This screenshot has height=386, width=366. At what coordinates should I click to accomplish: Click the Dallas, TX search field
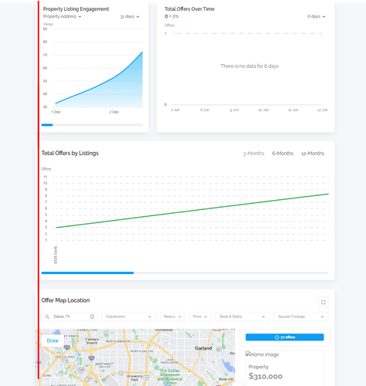[69, 317]
